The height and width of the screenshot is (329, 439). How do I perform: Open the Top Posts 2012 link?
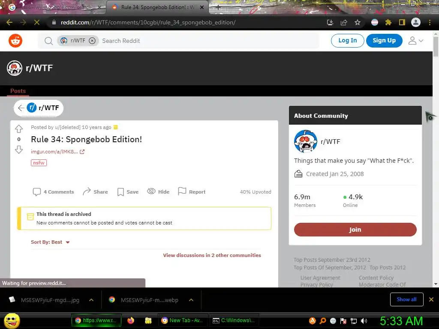pos(388,267)
